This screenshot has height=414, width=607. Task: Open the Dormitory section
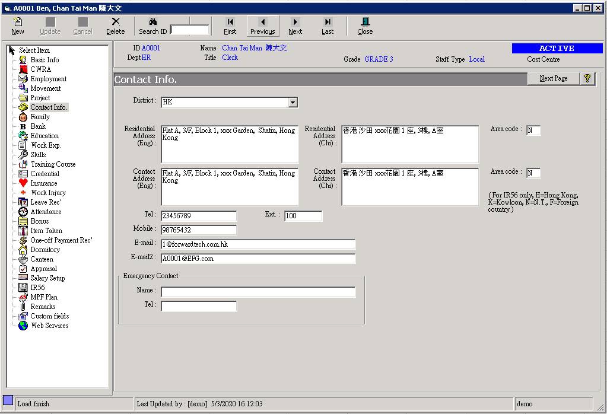click(45, 250)
